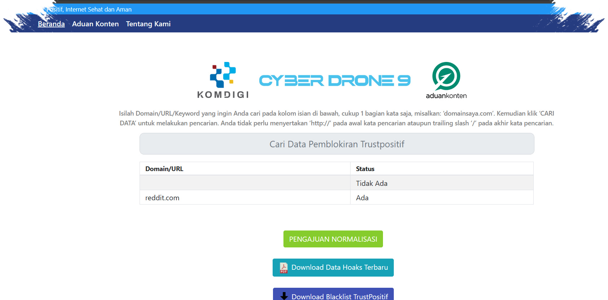Click Download Data Hoaks Terbaru button
This screenshot has height=300, width=608.
coord(333,268)
